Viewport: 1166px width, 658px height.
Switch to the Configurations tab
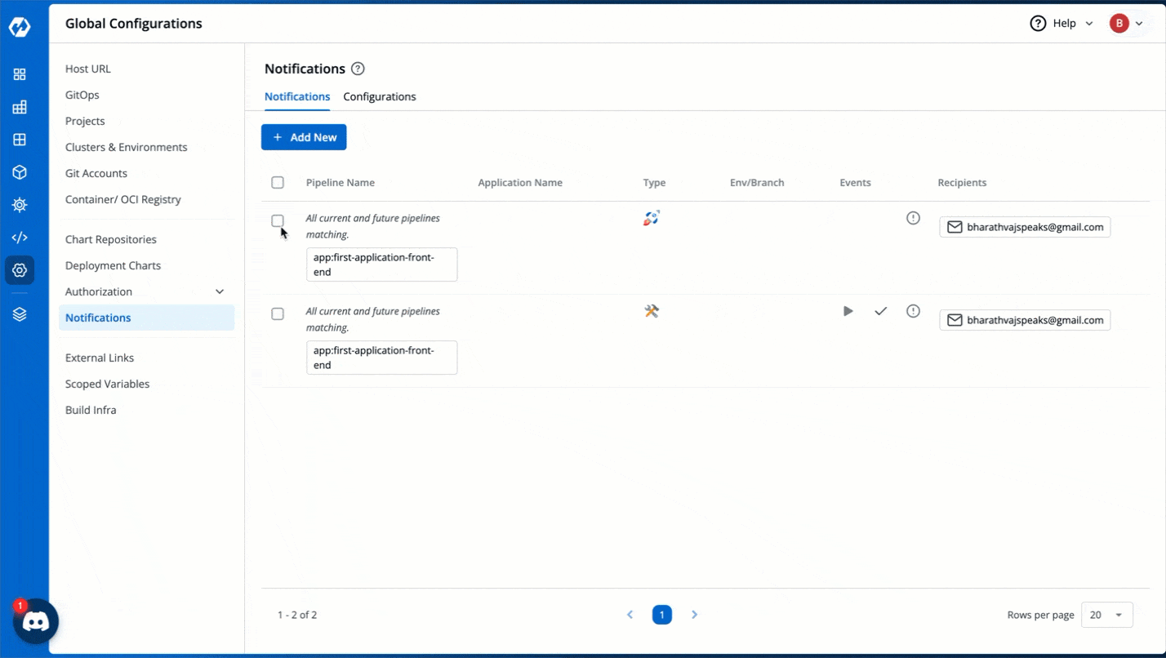point(379,96)
